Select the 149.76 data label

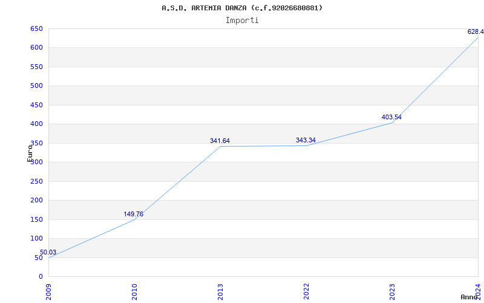tap(133, 214)
